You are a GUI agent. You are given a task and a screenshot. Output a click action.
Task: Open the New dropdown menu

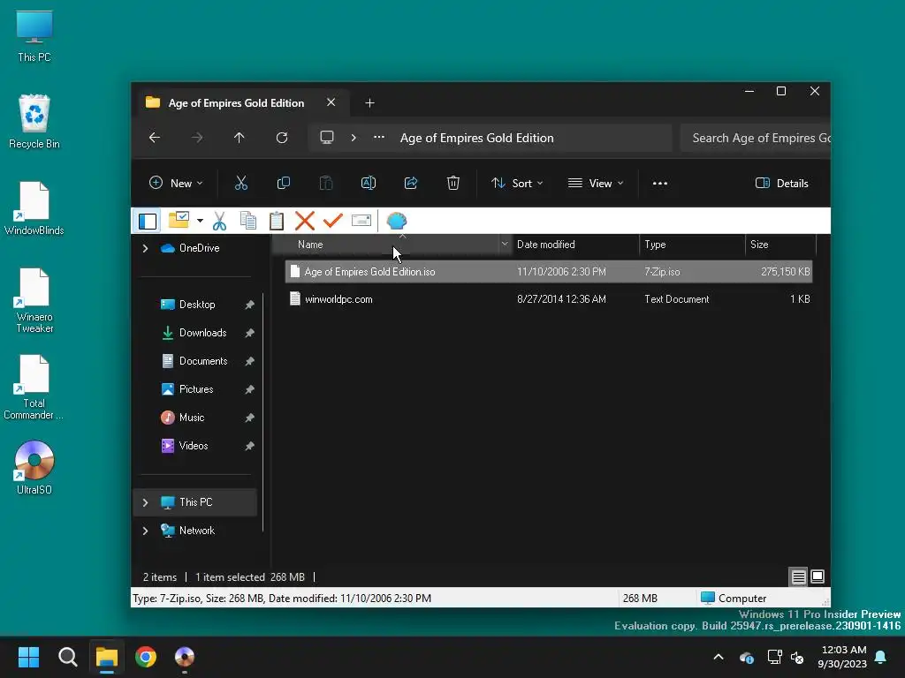(x=176, y=184)
